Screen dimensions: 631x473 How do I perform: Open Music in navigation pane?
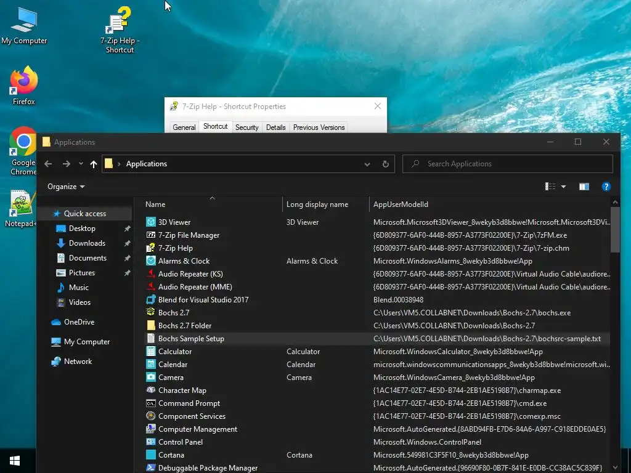coord(78,287)
